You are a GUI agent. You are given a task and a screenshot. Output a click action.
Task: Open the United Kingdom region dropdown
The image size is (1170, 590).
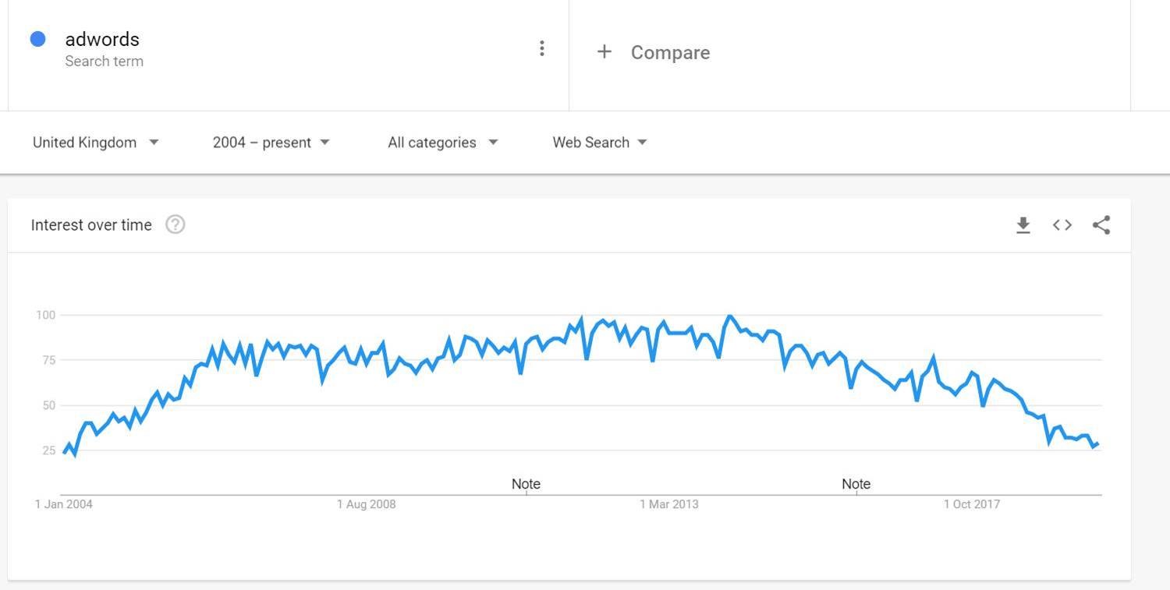pyautogui.click(x=96, y=143)
